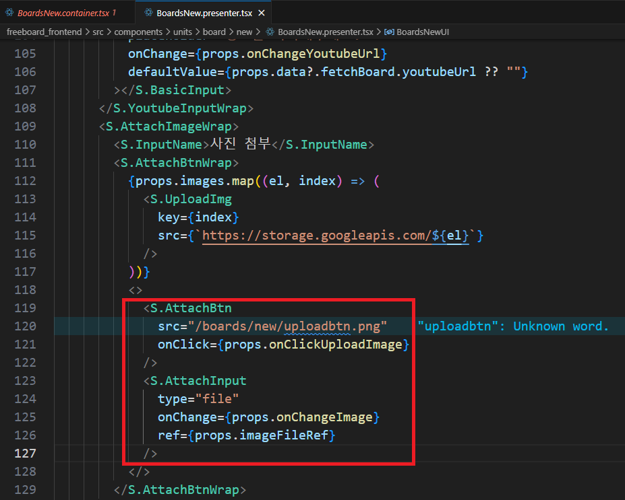Click props.onClickUploadImage handler

pyautogui.click(x=313, y=345)
